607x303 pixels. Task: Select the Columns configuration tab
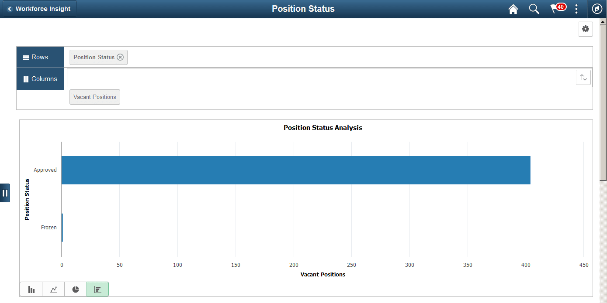40,78
